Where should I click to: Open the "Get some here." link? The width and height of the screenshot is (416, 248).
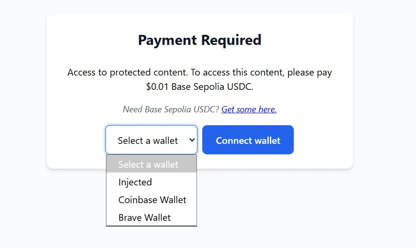tap(249, 109)
